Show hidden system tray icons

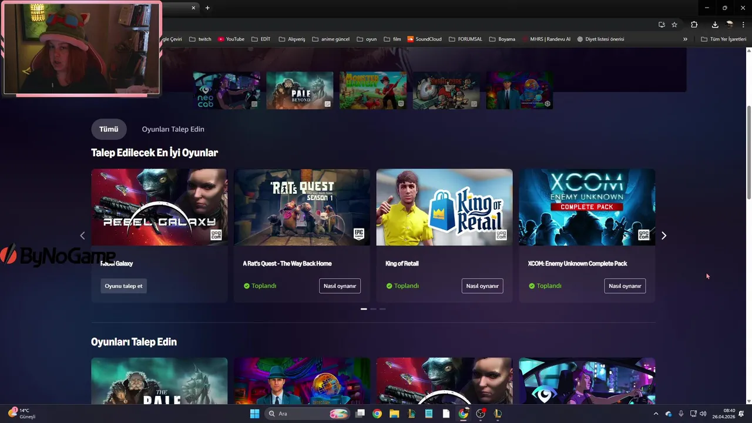coord(656,414)
